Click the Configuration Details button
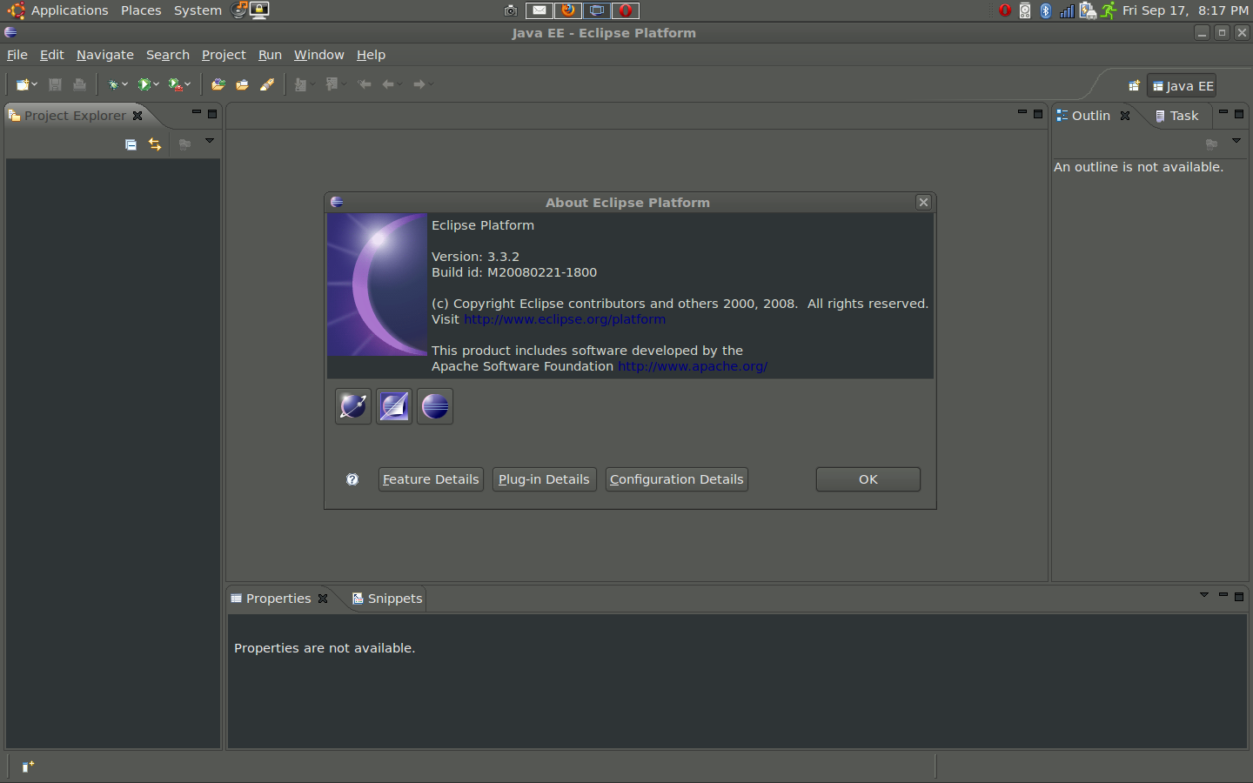Image resolution: width=1253 pixels, height=783 pixels. [676, 479]
